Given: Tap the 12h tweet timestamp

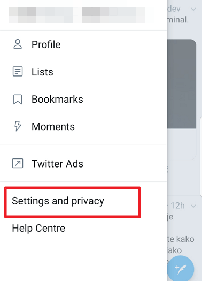Looking at the screenshot, I should pos(177,206).
